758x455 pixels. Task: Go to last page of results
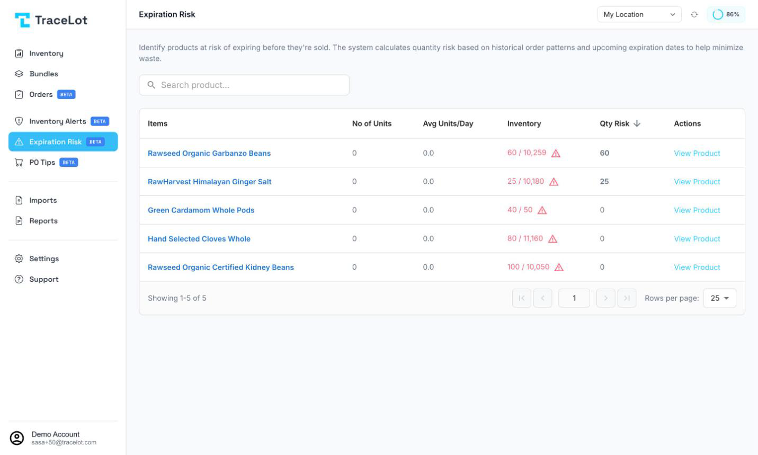click(x=627, y=298)
